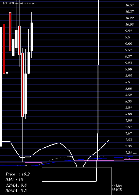Select the 8.38 price axis label

click(x=129, y=101)
